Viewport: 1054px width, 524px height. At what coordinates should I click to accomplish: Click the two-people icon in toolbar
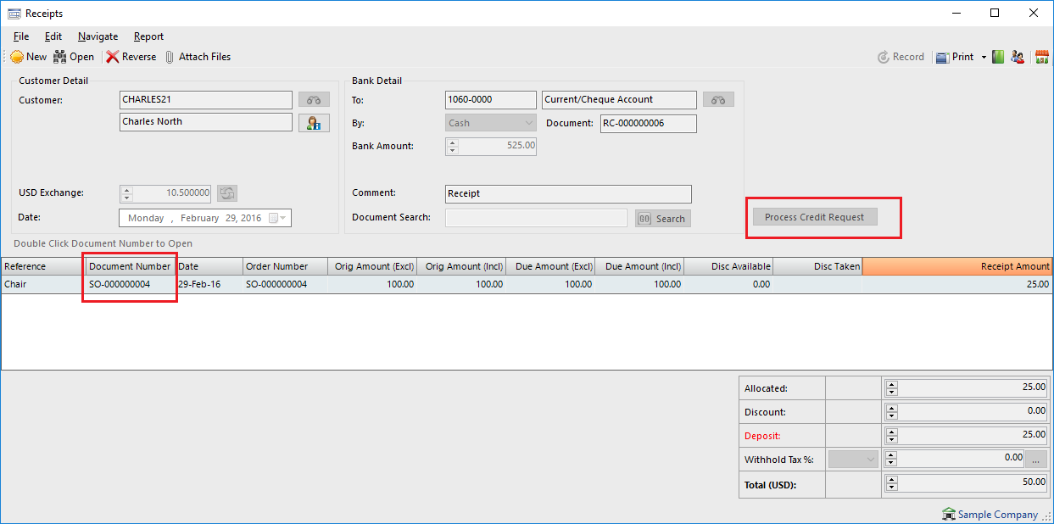[x=1018, y=57]
